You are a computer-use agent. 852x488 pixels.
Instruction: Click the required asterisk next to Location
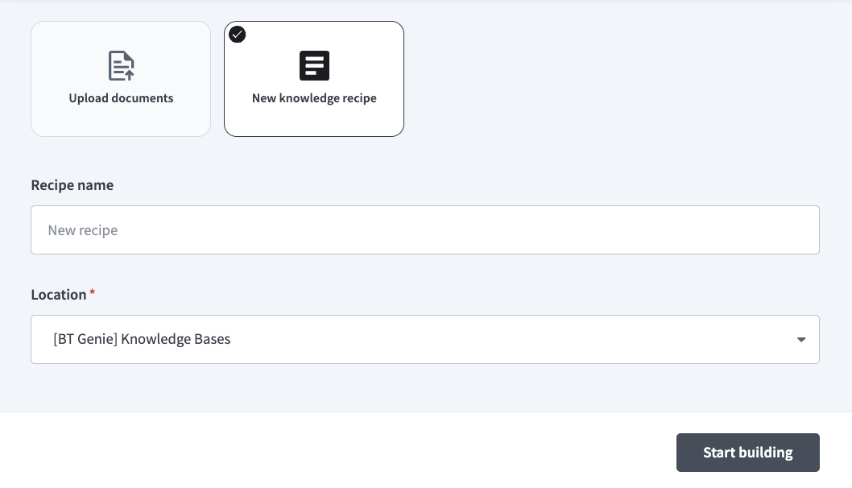coord(92,292)
